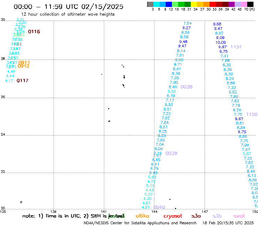Select the altika time label 0911
Screen dimensions: 258x226
pos(24,63)
